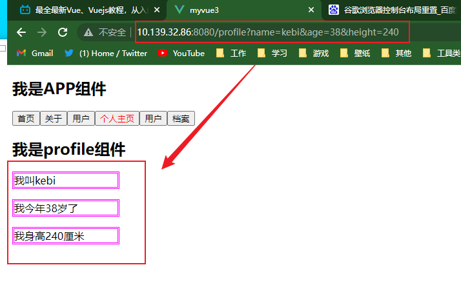Click the 用户 button next to 档案
This screenshot has height=285, width=461.
[153, 119]
